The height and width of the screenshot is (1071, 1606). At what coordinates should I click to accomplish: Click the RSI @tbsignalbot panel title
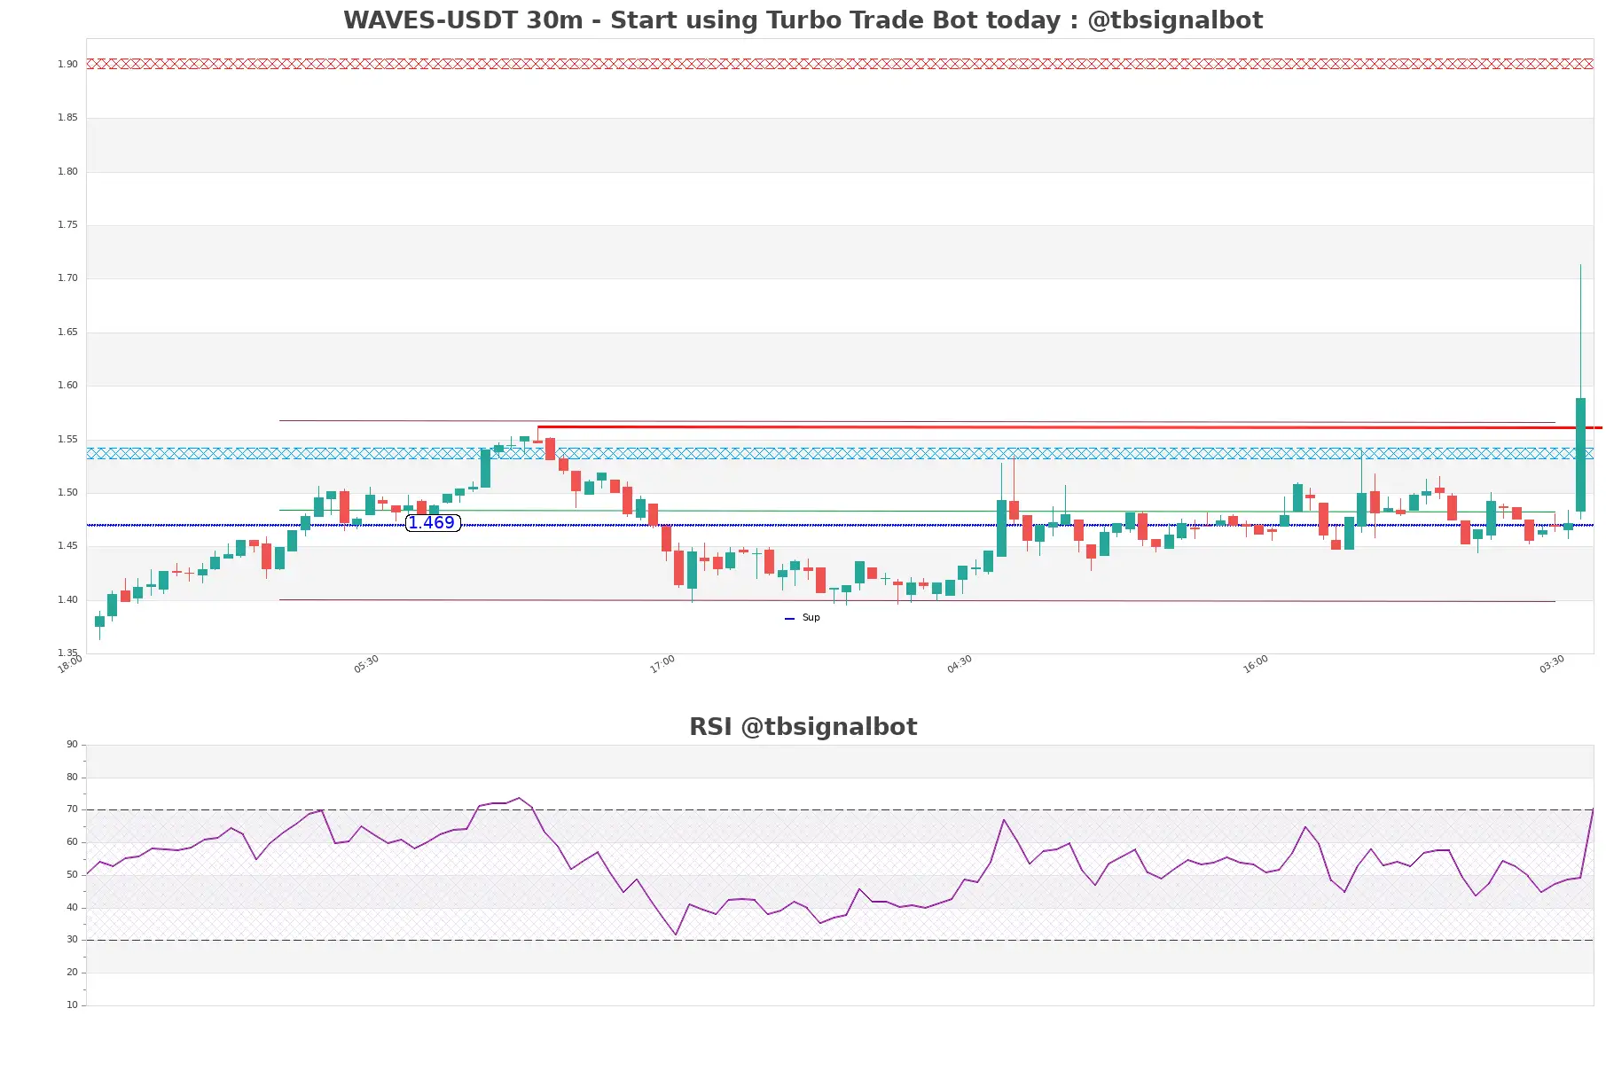pos(803,727)
